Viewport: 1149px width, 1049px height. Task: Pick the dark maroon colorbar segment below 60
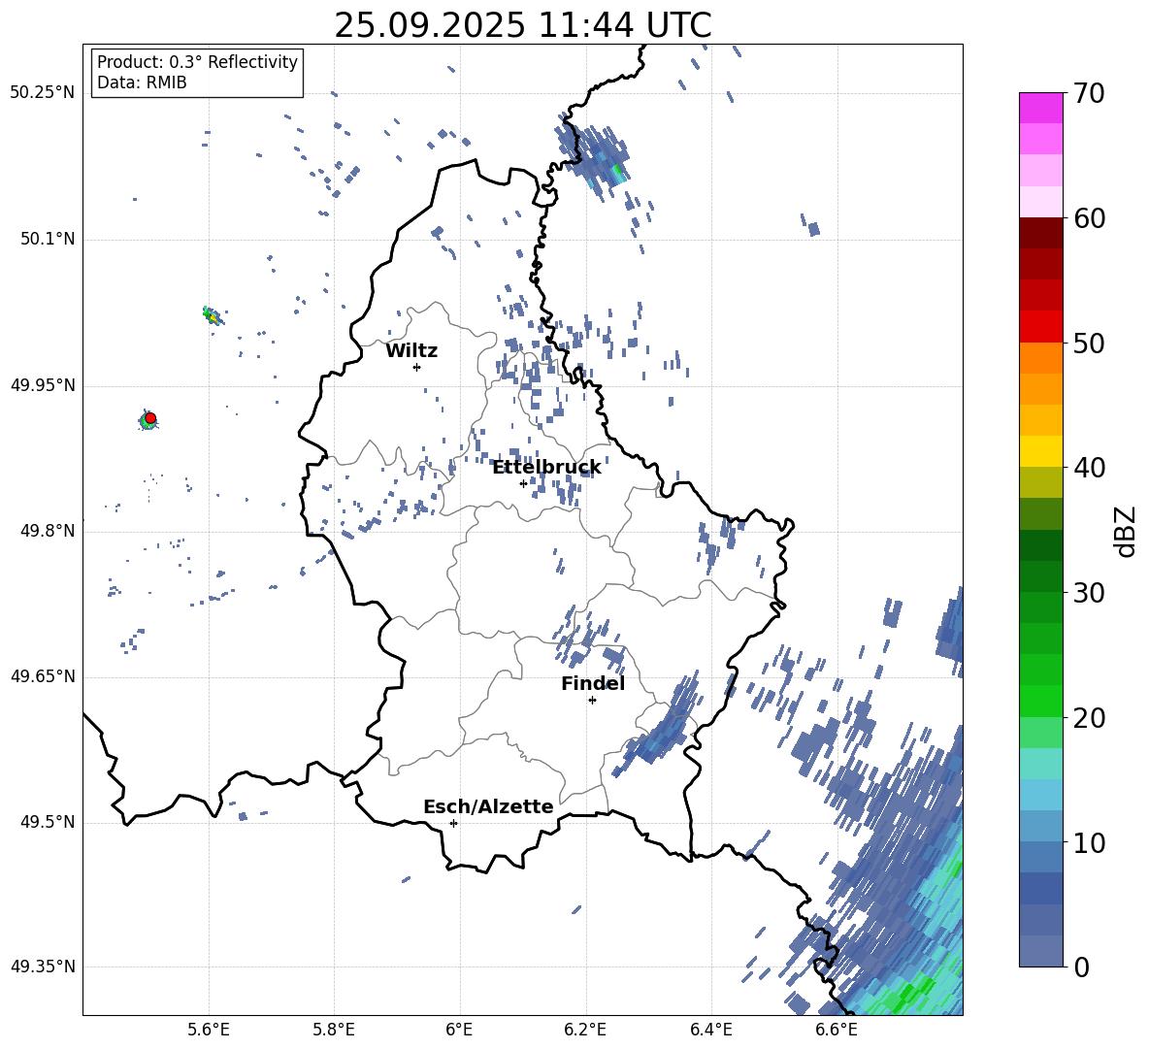1040,233
